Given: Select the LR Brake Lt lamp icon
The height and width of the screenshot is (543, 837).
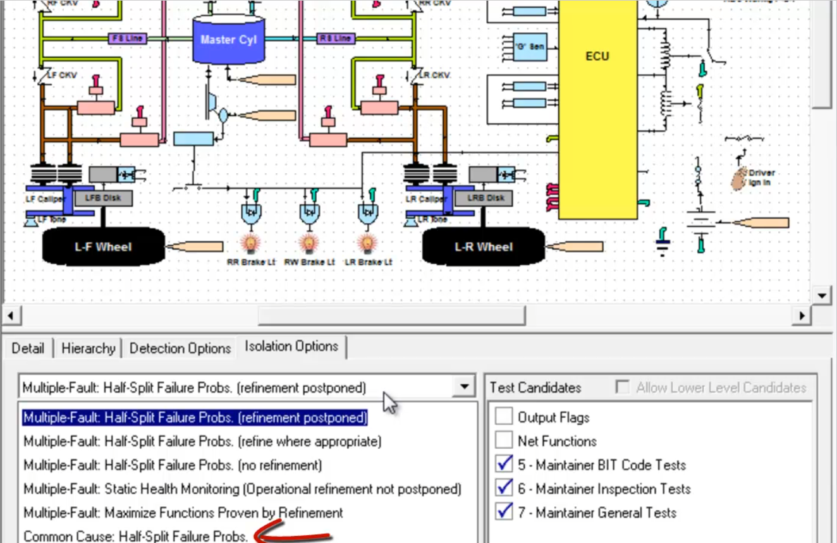Looking at the screenshot, I should pyautogui.click(x=366, y=242).
